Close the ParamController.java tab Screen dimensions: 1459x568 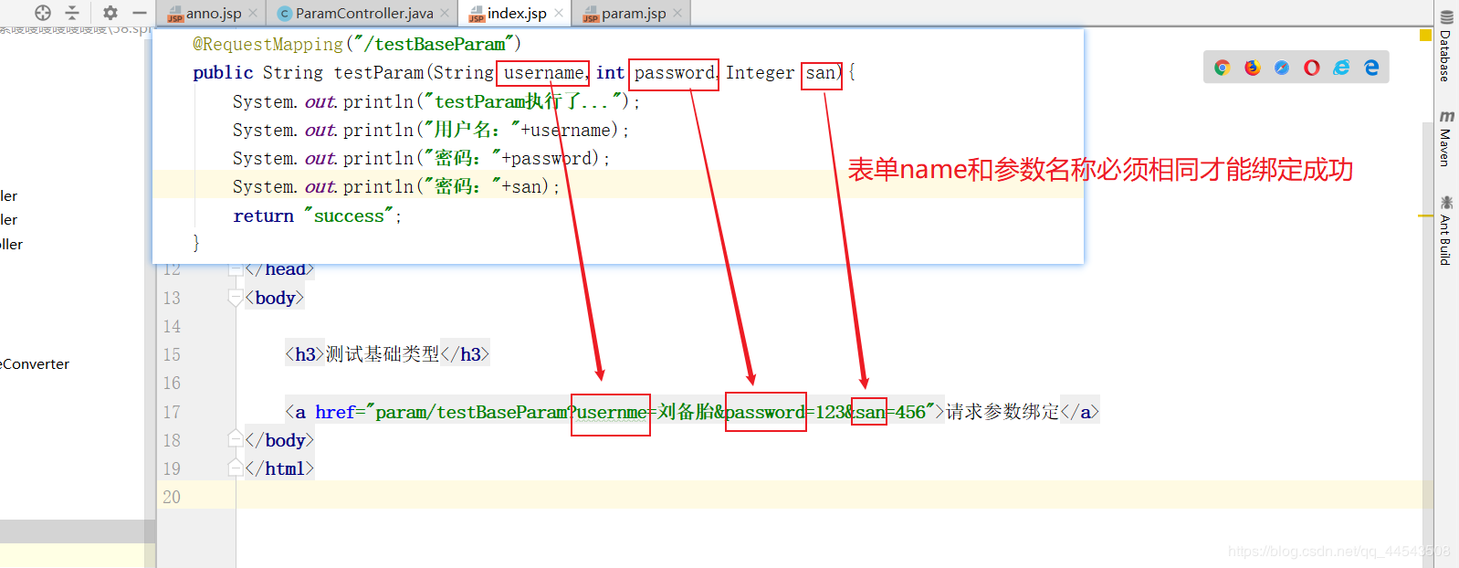tap(445, 13)
